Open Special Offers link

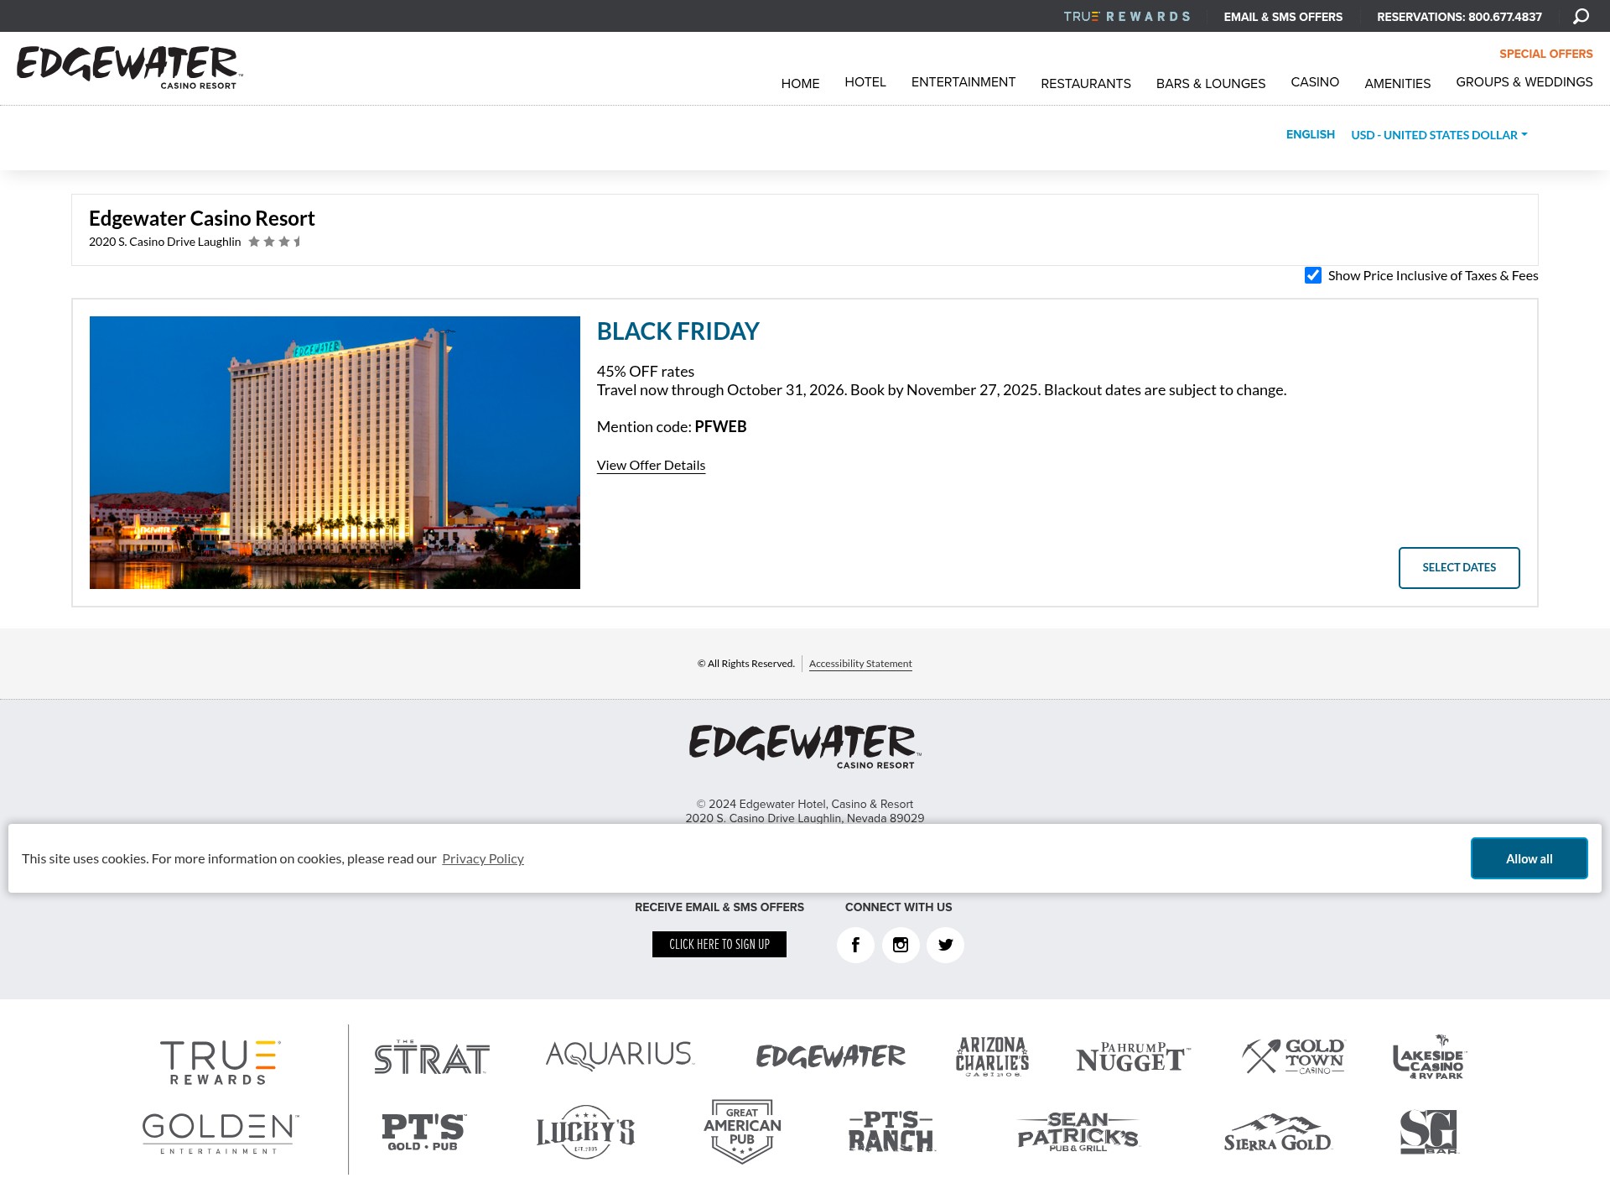tap(1546, 54)
